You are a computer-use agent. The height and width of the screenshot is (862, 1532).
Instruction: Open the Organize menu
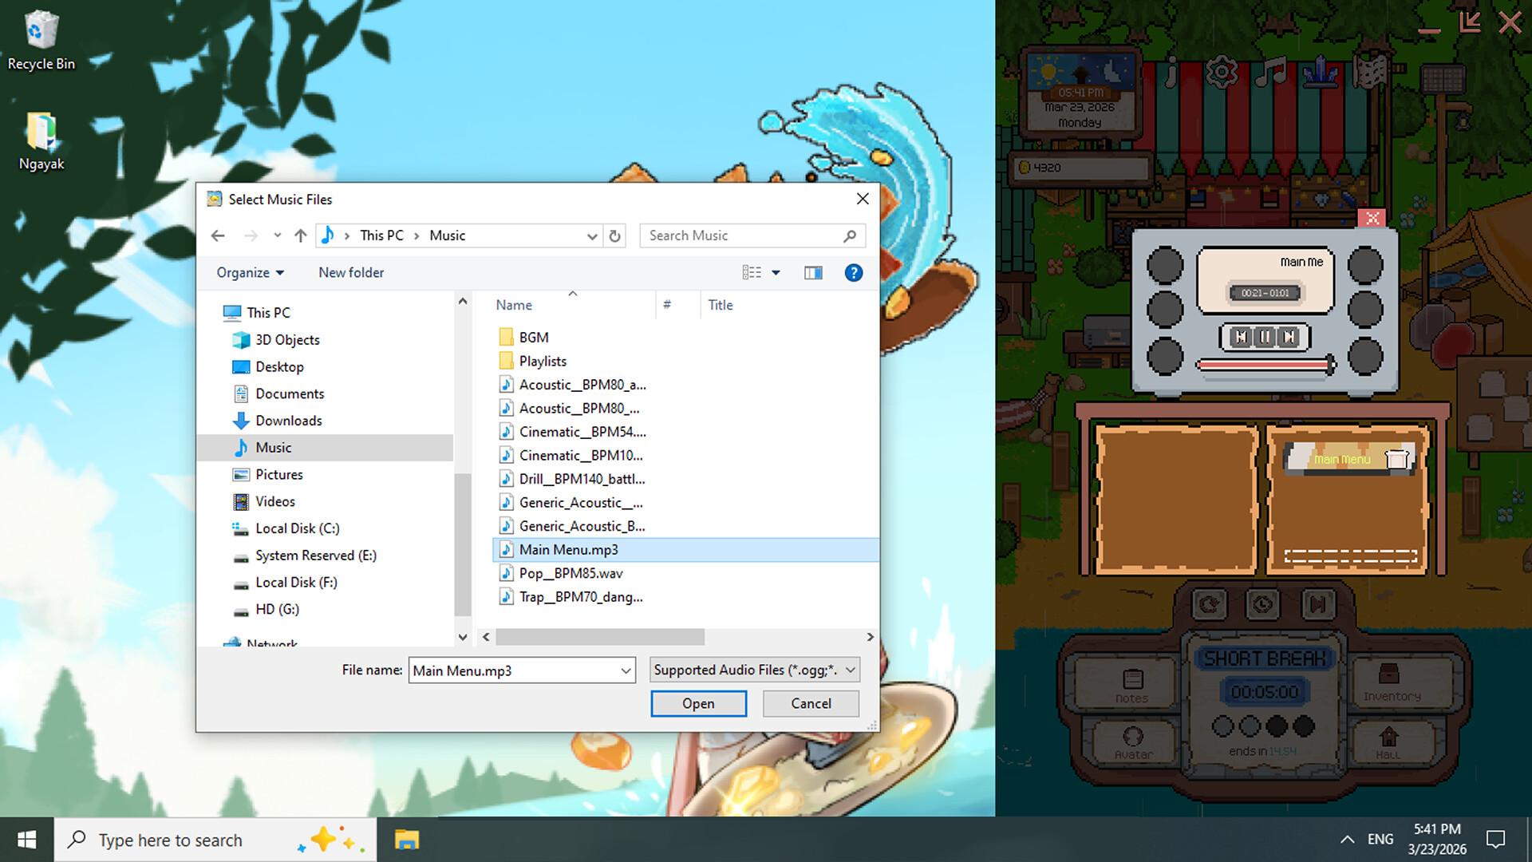250,273
